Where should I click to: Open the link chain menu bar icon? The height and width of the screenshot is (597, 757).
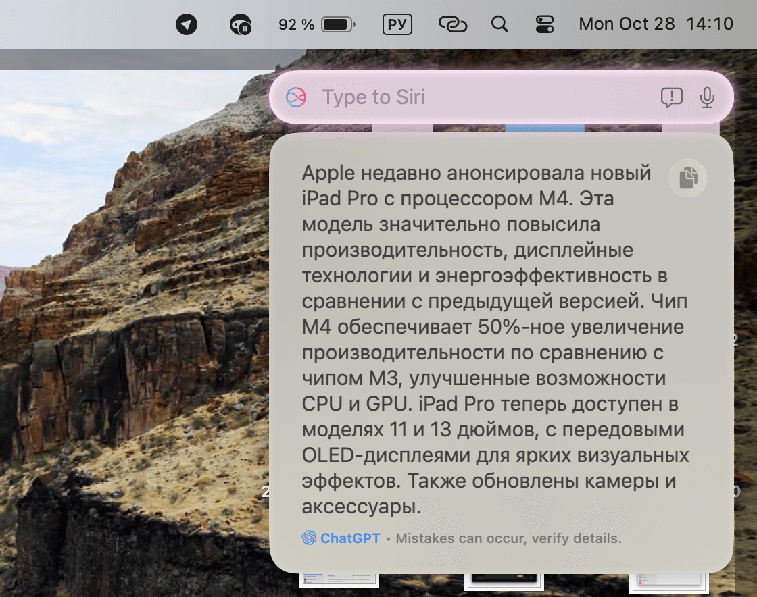(452, 24)
